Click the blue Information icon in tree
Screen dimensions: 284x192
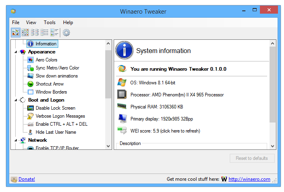pos(31,44)
